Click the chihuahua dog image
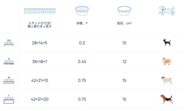The height and width of the screenshot is (111, 184). tap(167, 42)
